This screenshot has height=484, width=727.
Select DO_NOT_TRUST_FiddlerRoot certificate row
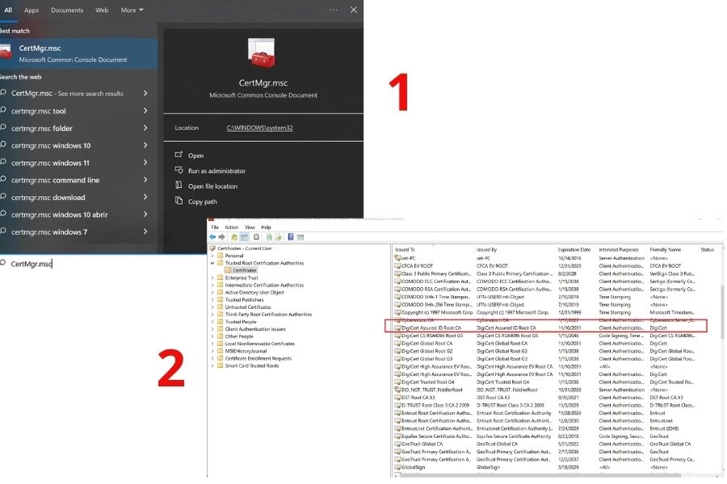(x=546, y=390)
